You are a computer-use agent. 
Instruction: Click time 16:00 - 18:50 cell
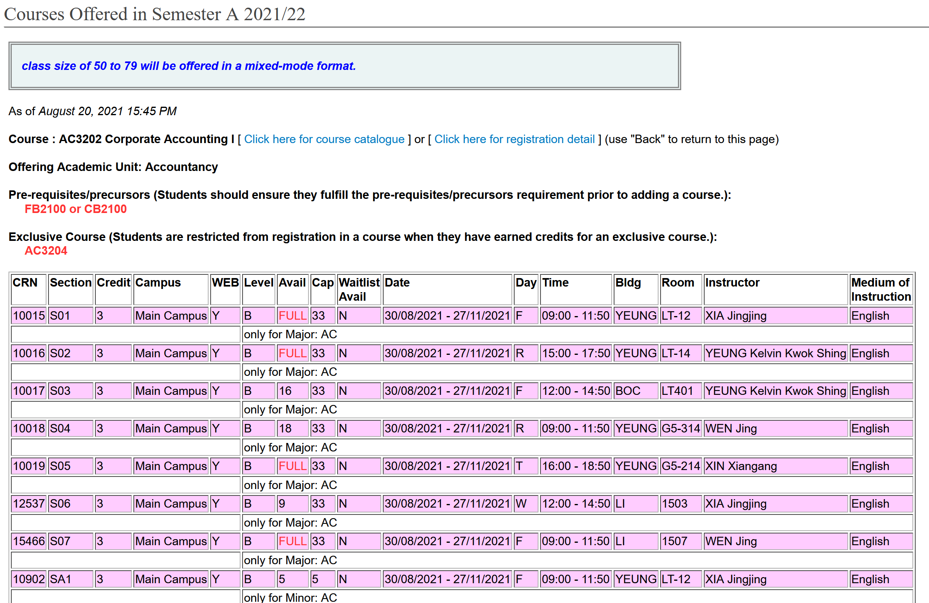(x=576, y=466)
